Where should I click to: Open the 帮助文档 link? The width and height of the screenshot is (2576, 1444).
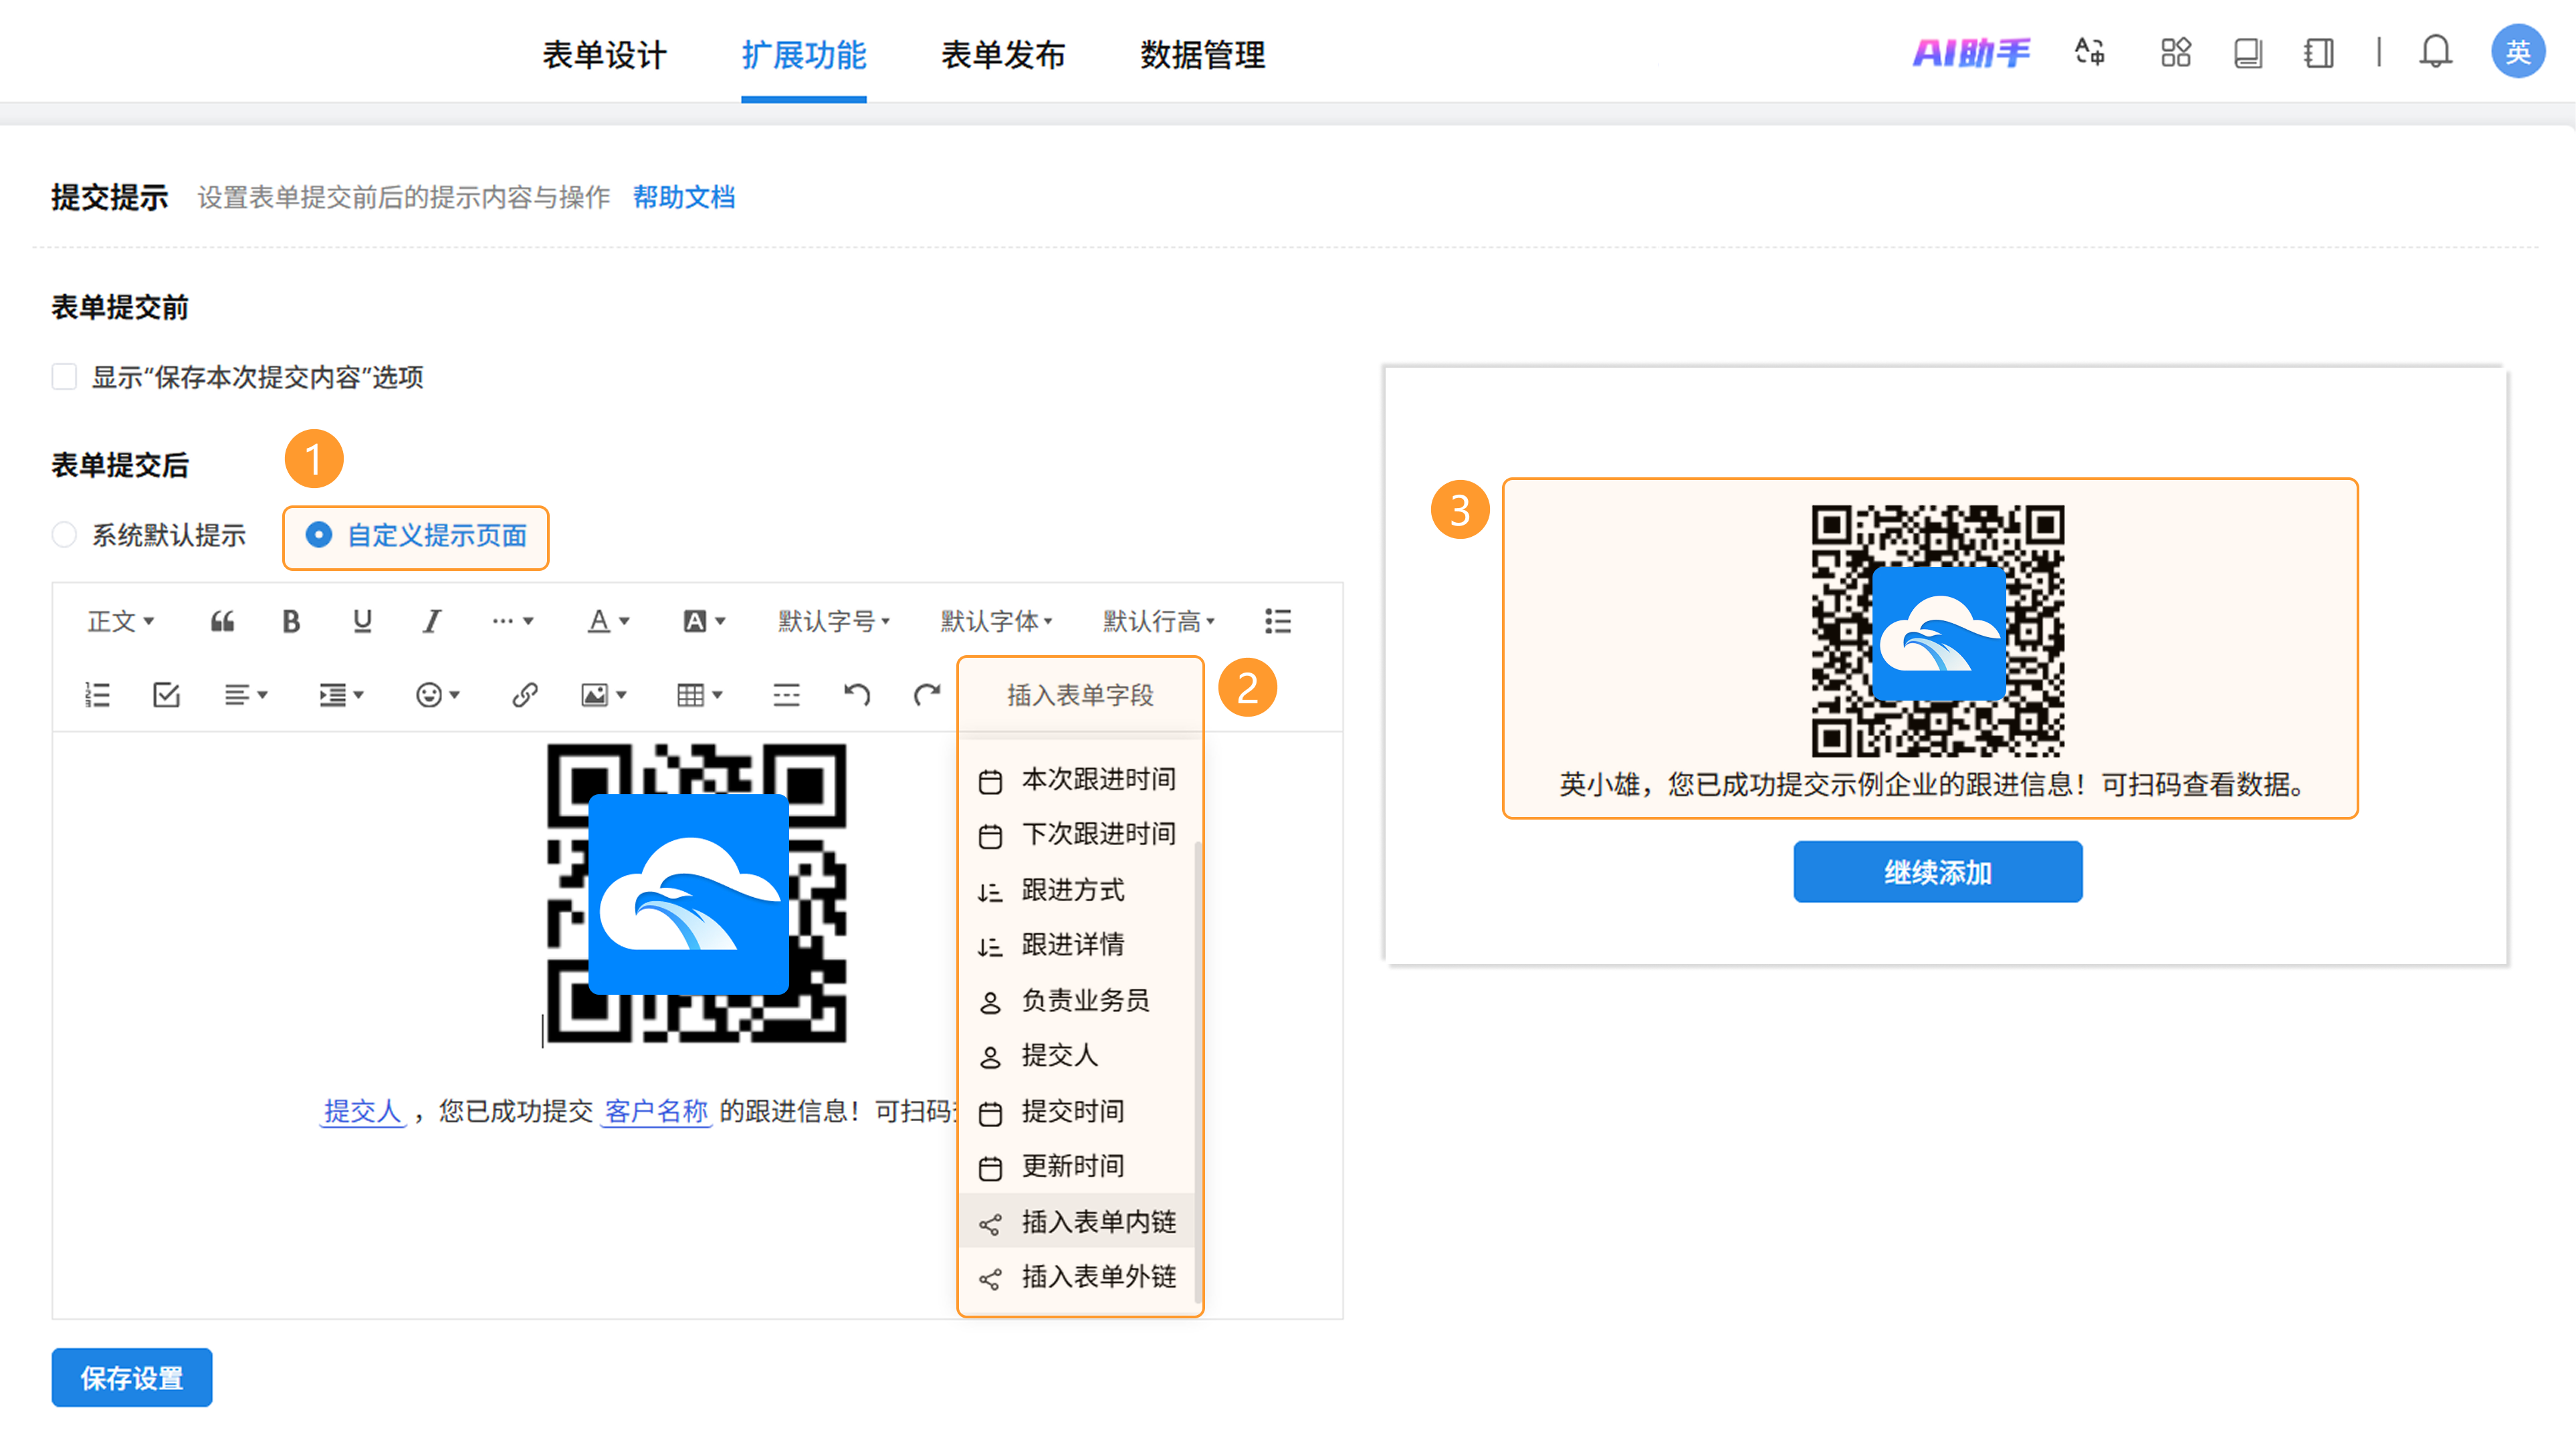[684, 197]
